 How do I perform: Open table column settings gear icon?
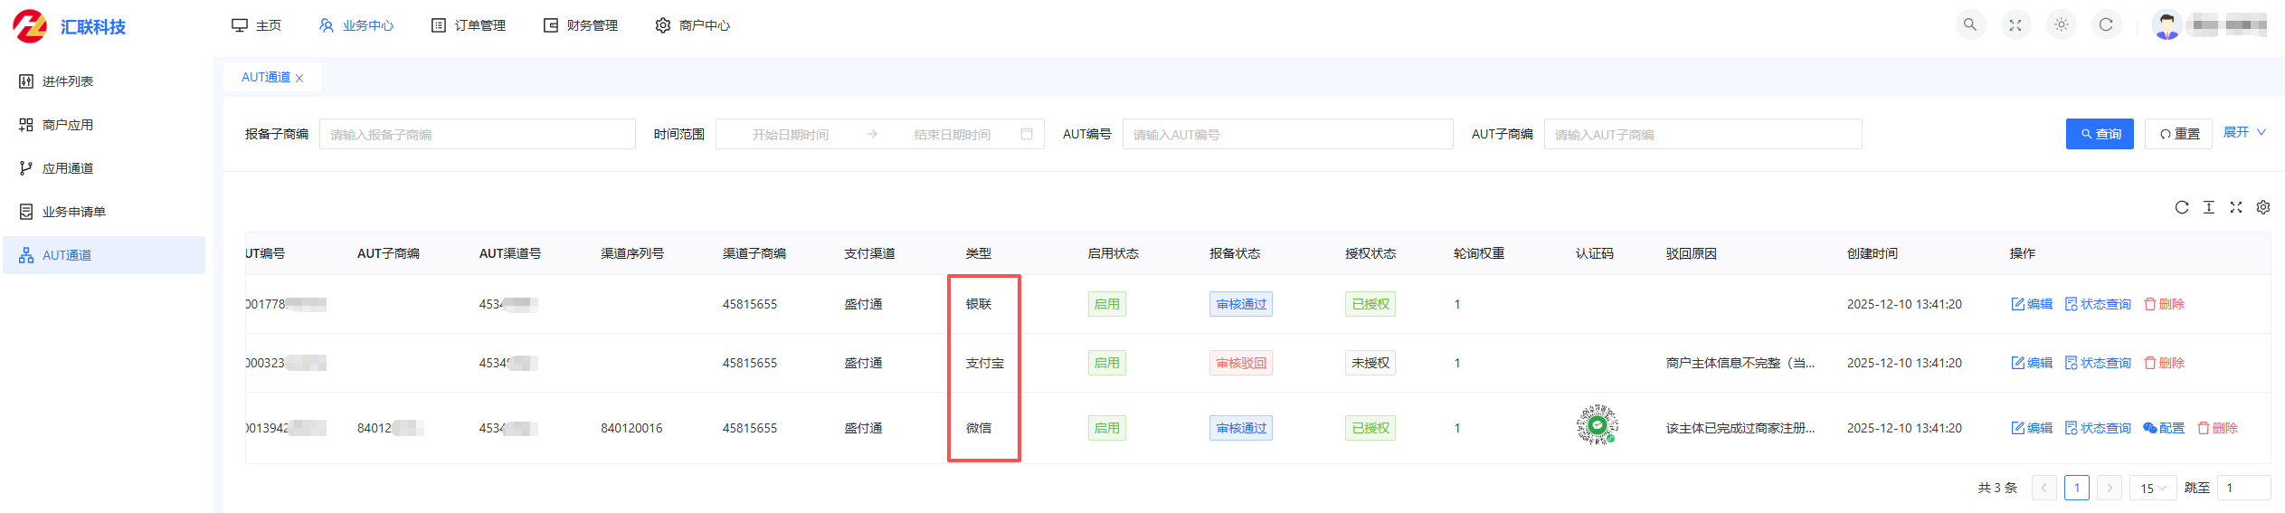click(x=2263, y=207)
